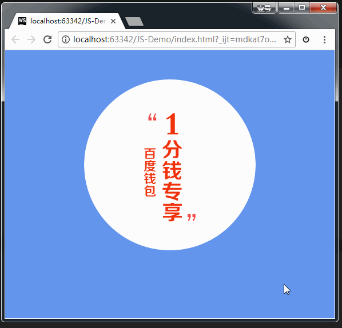Minimize the browser window
This screenshot has height=328, width=342.
287,8
